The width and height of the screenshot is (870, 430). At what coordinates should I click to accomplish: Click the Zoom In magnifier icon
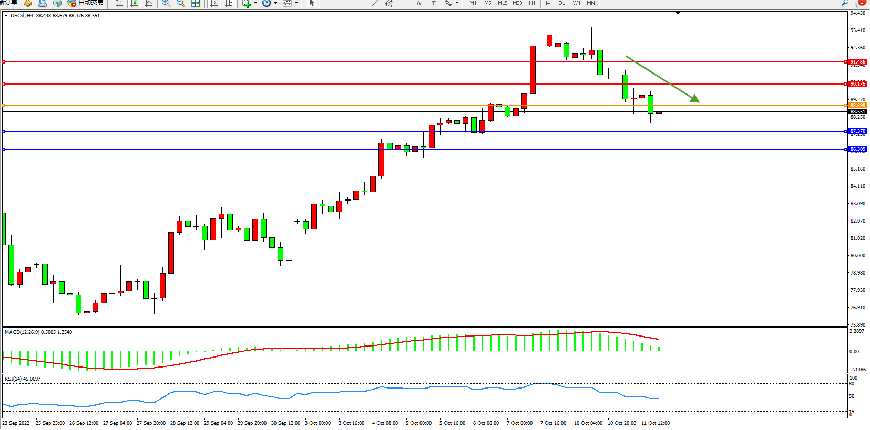click(x=166, y=3)
